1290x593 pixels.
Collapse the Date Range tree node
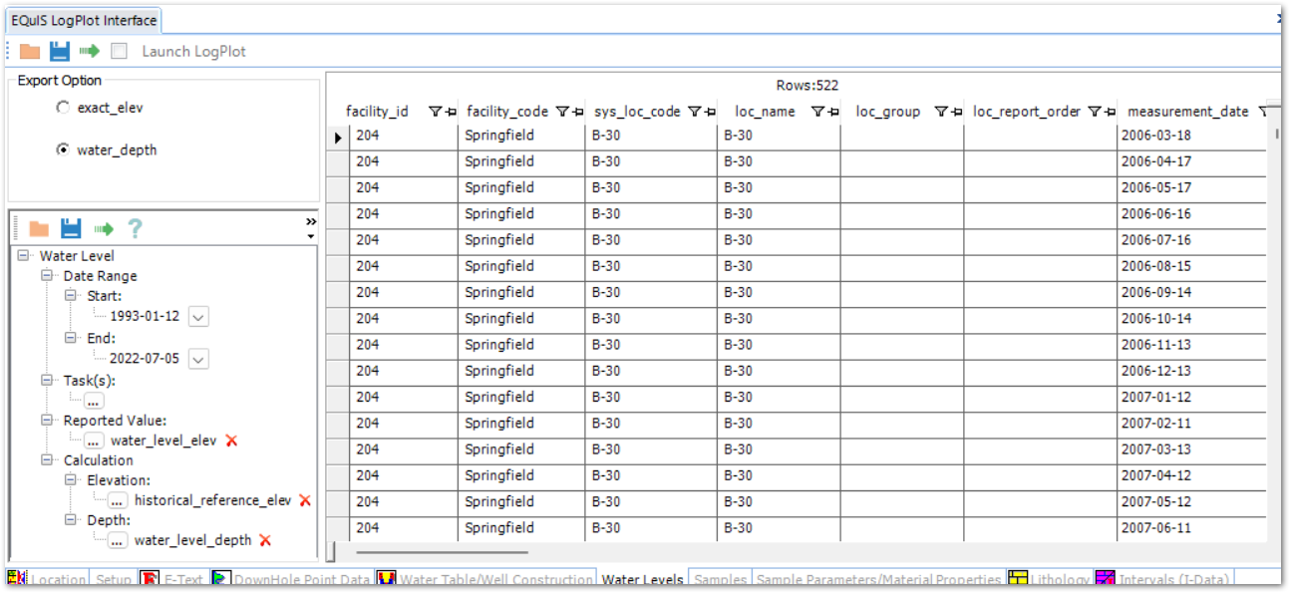(x=47, y=276)
